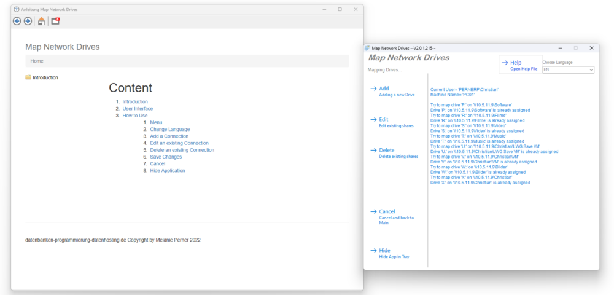Screen dimensions: 614x295
Task: Click the Introduction folder icon
Action: pyautogui.click(x=28, y=77)
